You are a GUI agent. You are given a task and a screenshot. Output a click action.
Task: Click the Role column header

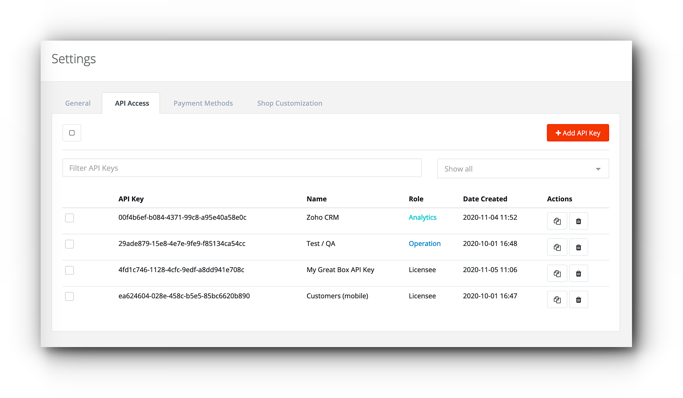point(416,199)
